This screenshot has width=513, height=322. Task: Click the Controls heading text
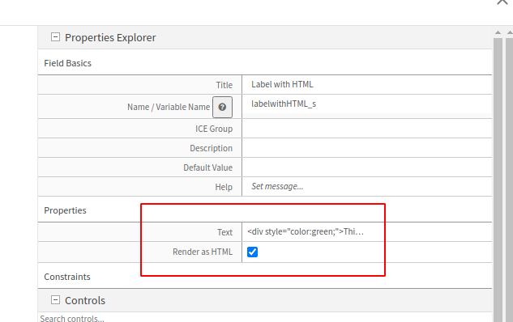85,300
